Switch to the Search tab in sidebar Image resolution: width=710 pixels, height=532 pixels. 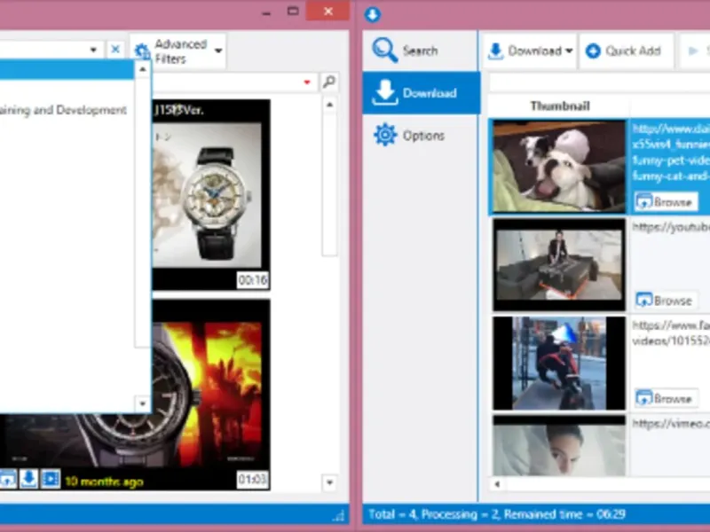(420, 51)
